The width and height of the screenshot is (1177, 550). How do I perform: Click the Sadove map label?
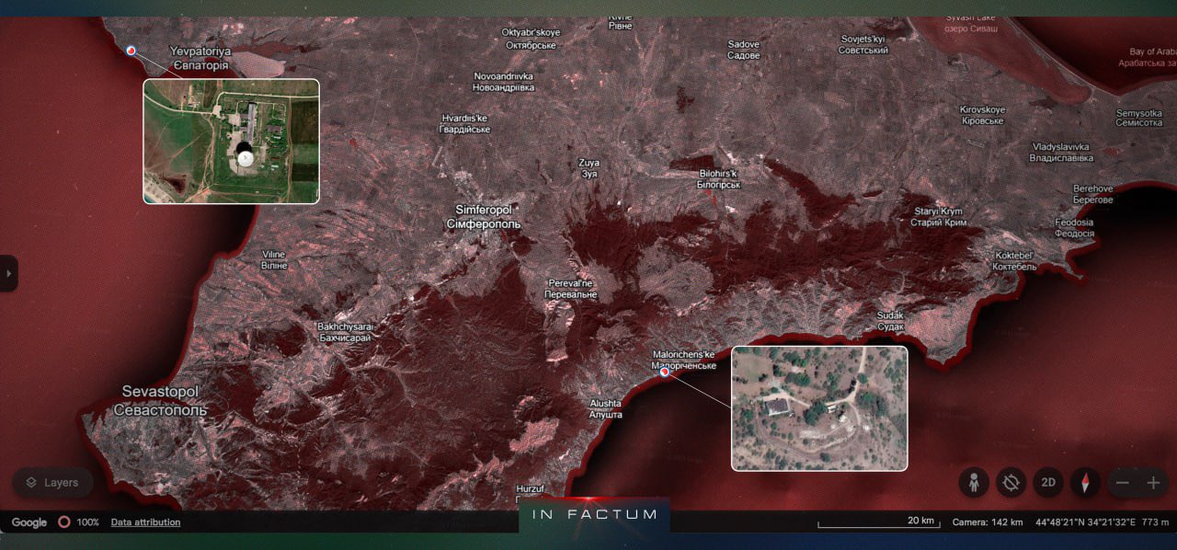point(744,50)
